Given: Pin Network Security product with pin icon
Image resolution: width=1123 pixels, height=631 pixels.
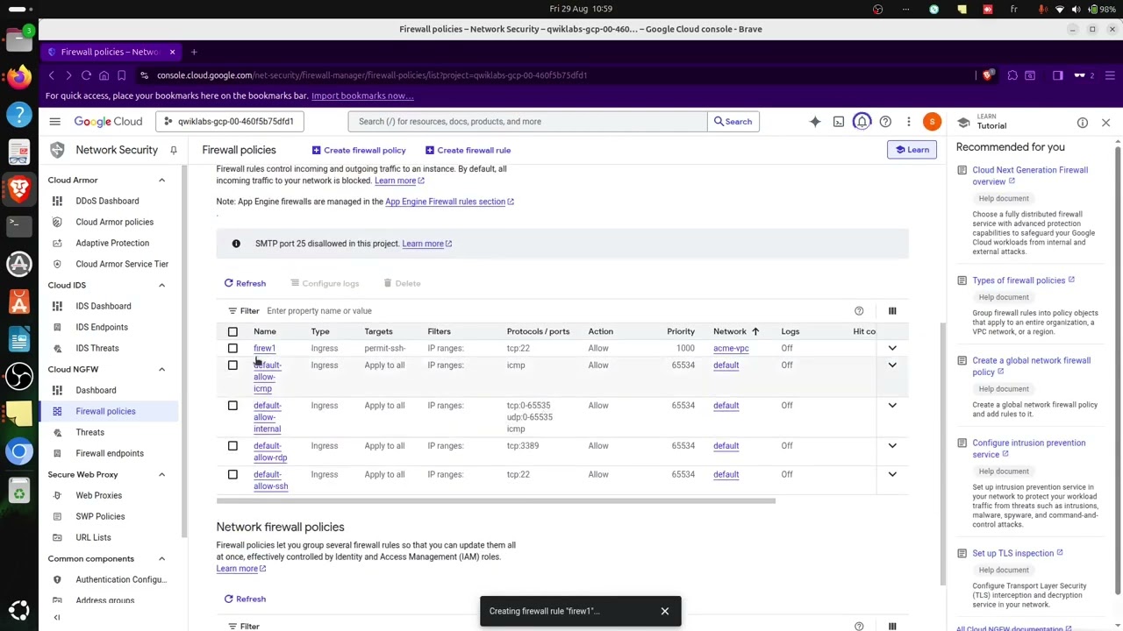Looking at the screenshot, I should [174, 150].
